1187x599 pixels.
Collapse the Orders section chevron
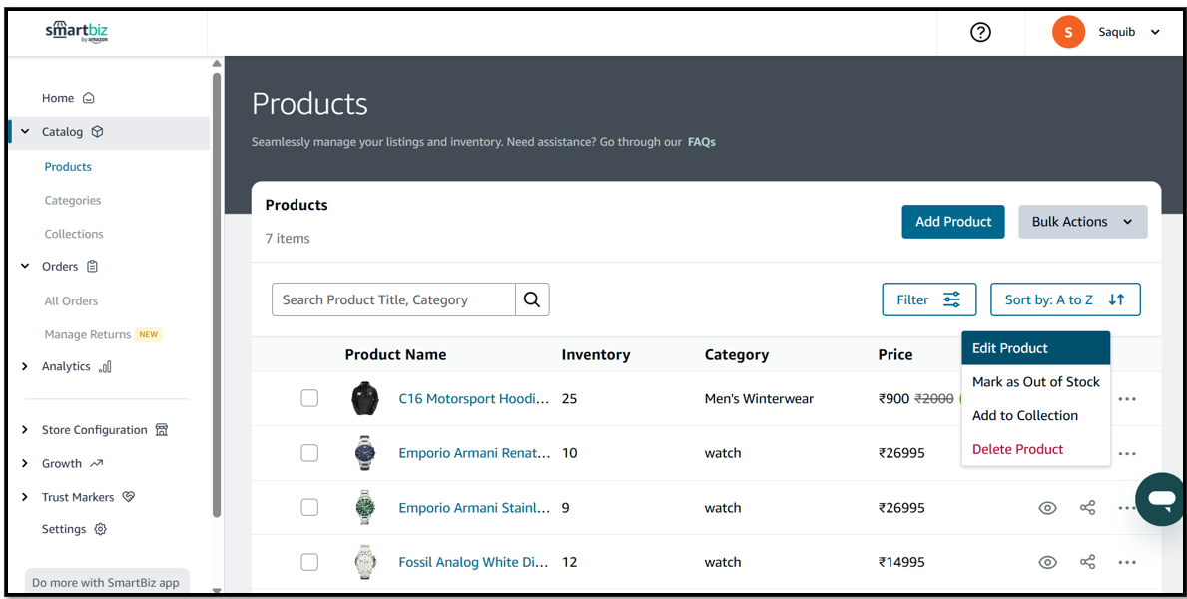pyautogui.click(x=25, y=266)
